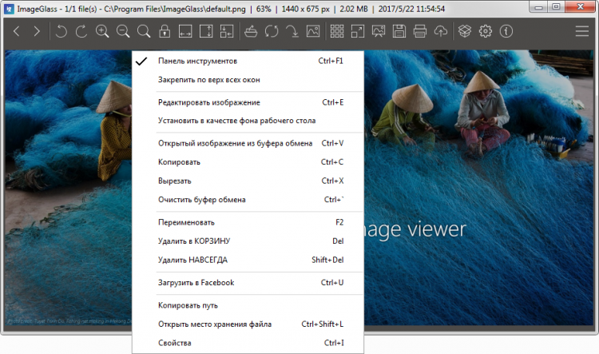Select Загрузить в Facebook
Screen dimensions: 599x354
click(x=248, y=283)
